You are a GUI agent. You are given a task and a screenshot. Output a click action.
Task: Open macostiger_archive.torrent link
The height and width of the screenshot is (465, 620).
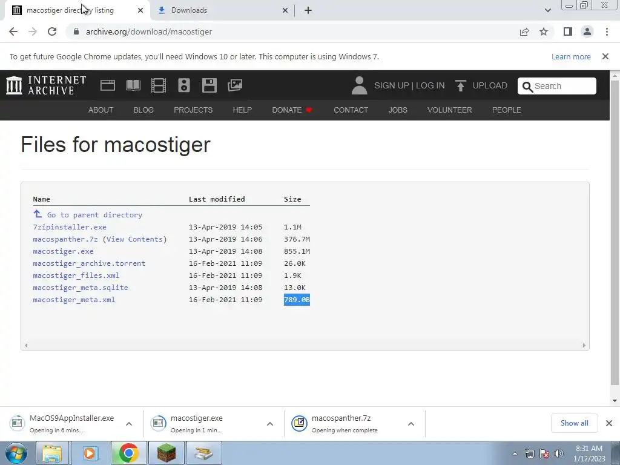pos(89,263)
